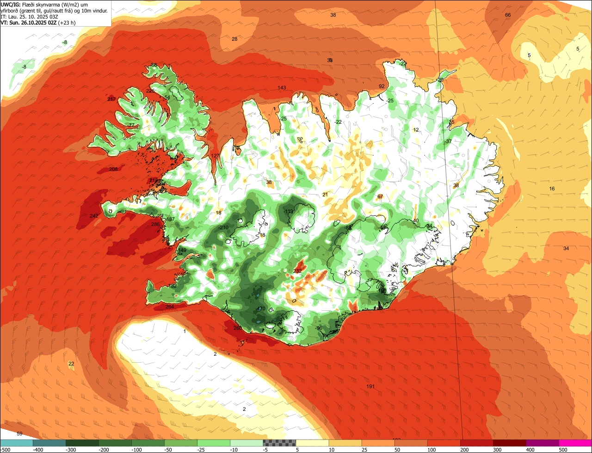Select the -200 to -100 green legend swatch
Screen dimensions: 592x453
115,443
